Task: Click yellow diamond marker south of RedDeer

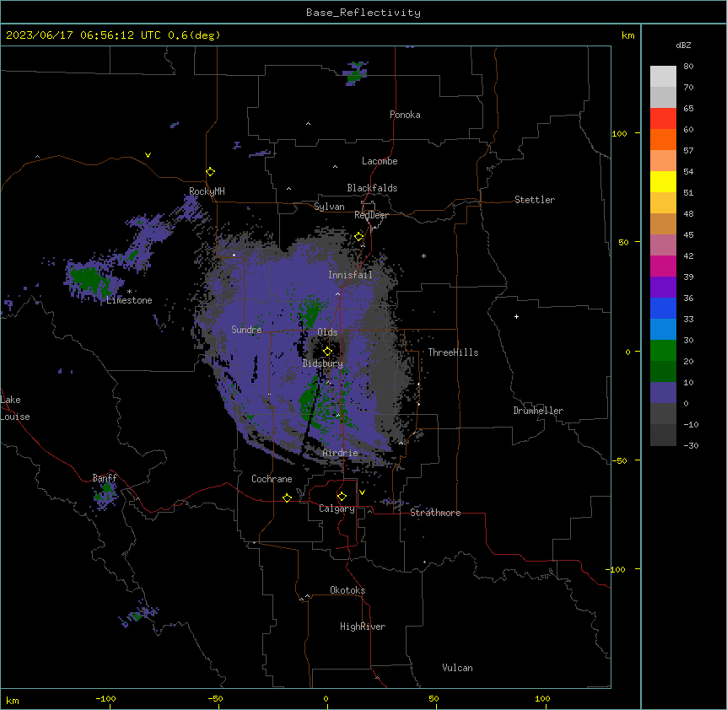Action: point(359,236)
